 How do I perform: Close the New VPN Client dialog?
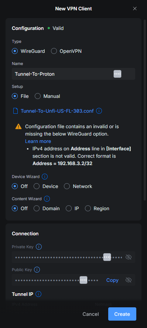click(x=135, y=8)
